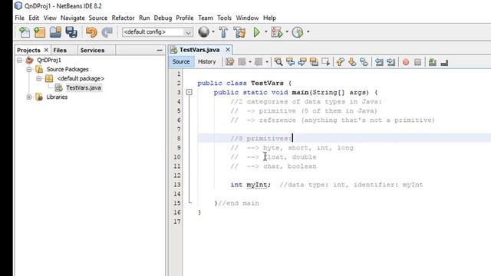This screenshot has width=491, height=276.
Task: Click Next Bookmark icon in editor toolbar
Action: [x=352, y=62]
